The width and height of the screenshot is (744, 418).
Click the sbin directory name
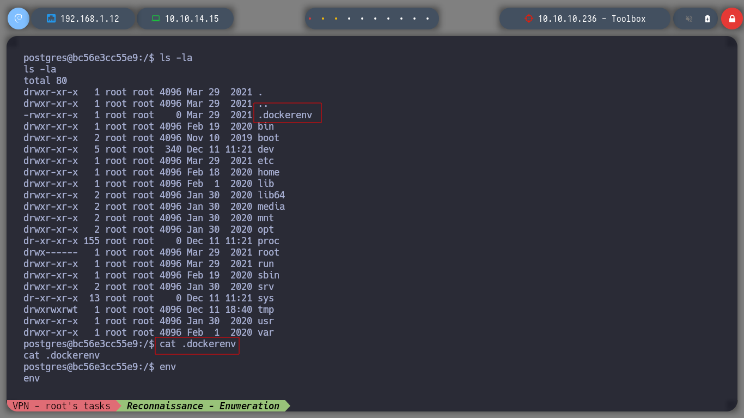click(x=269, y=275)
